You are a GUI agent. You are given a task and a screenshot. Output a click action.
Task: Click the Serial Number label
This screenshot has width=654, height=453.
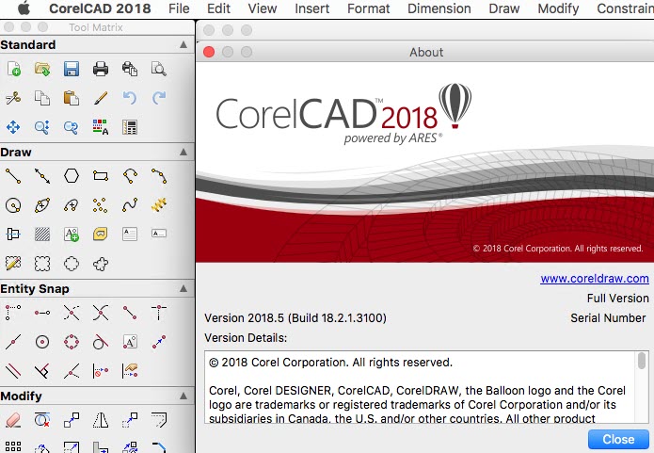point(608,318)
